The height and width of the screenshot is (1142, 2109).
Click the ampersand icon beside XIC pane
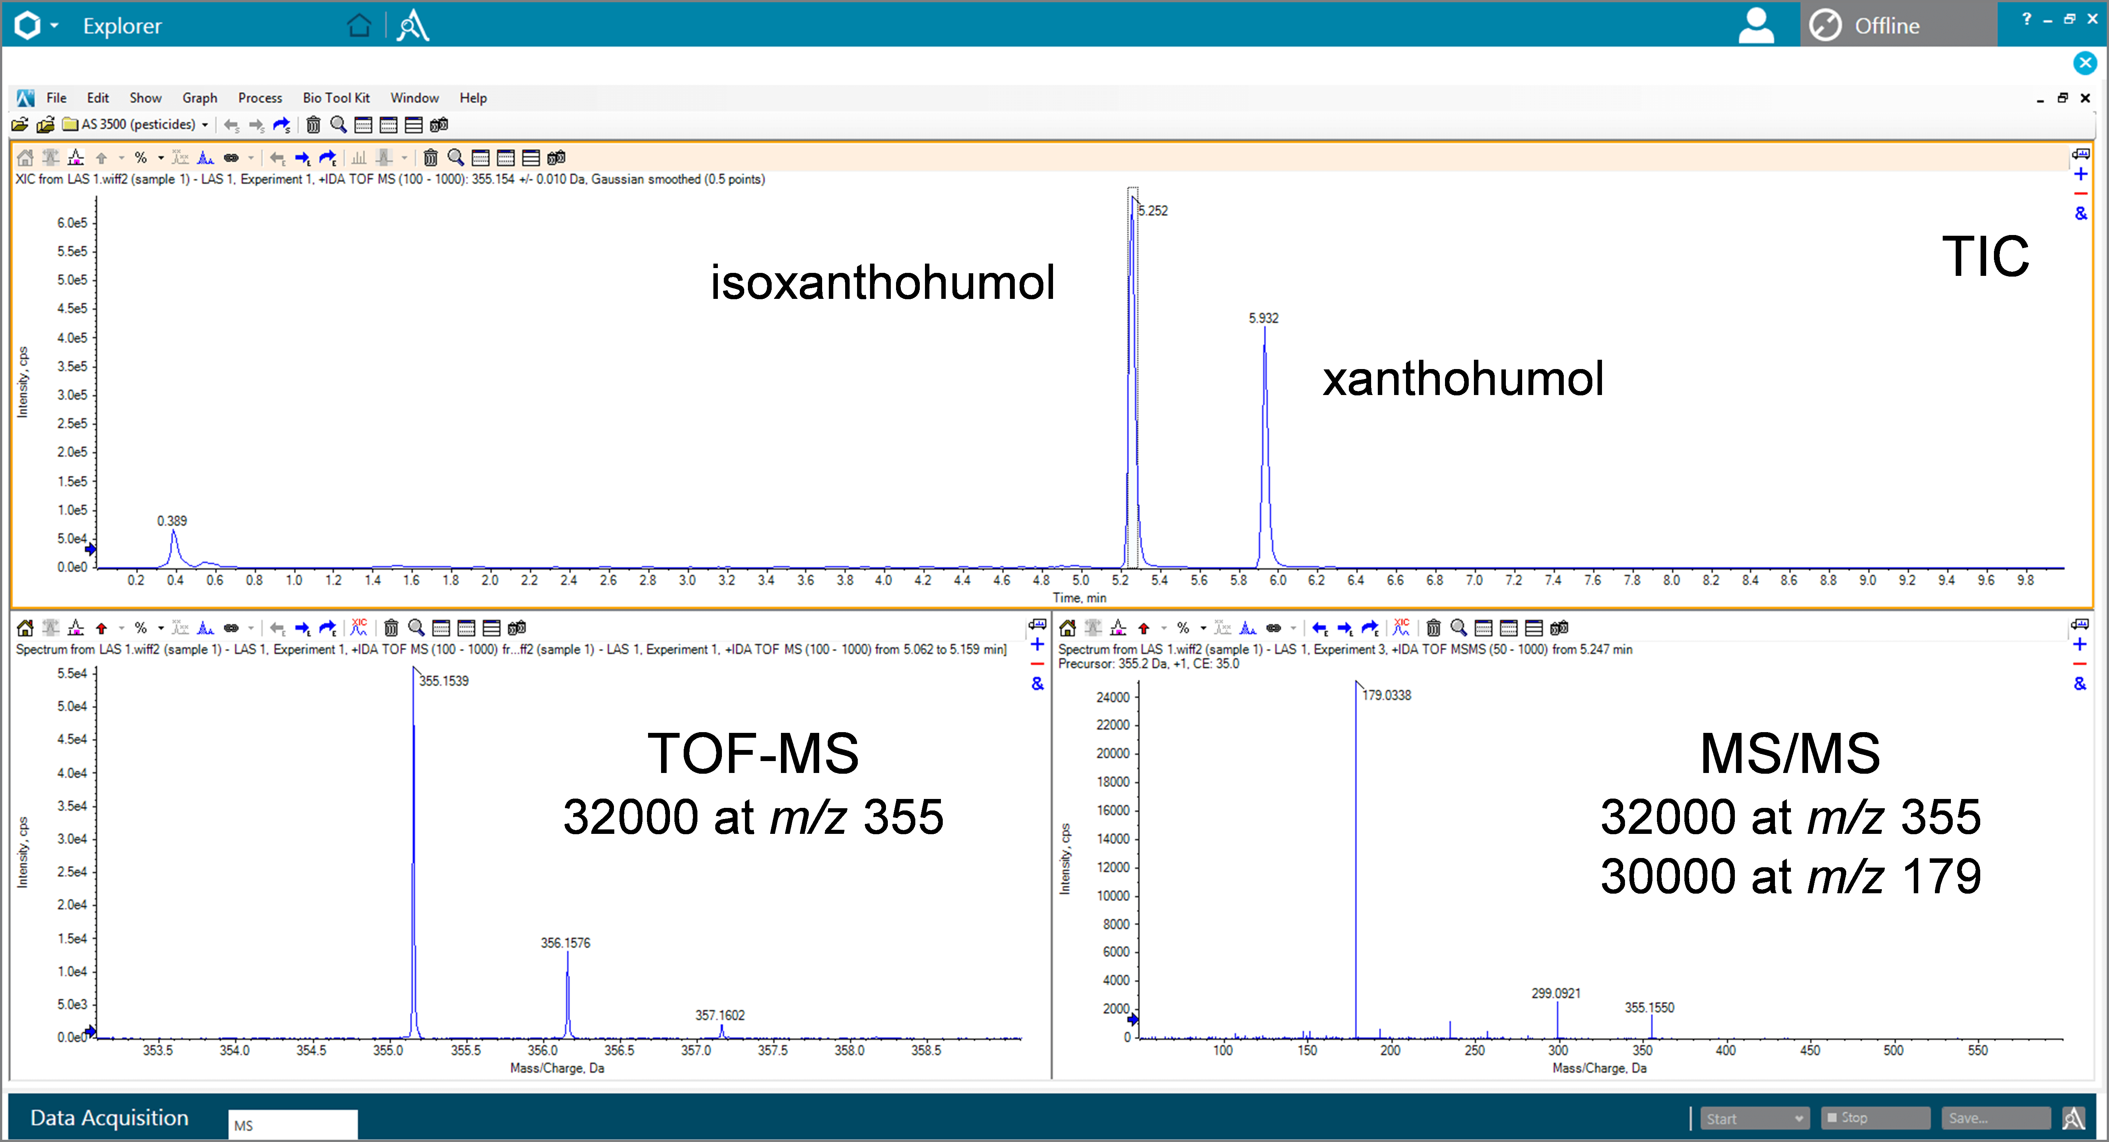coord(2080,214)
